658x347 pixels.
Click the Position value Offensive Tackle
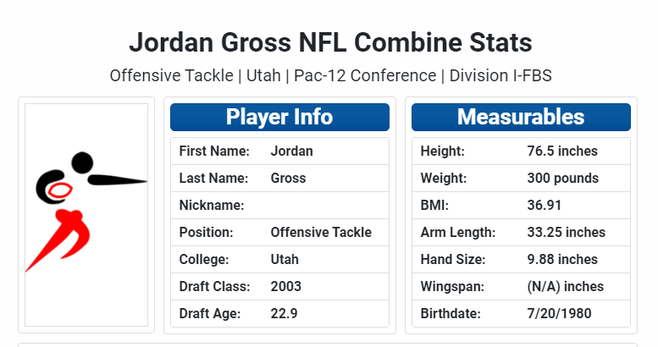point(321,233)
